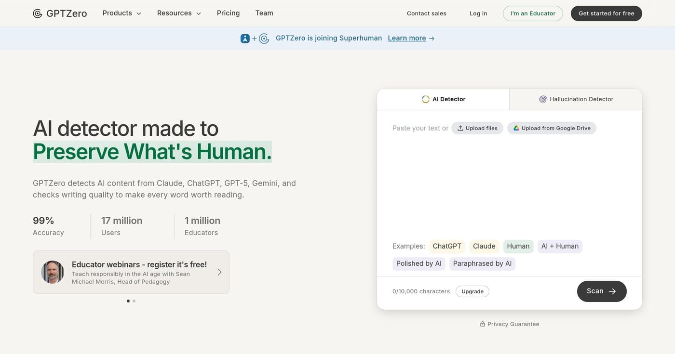Load the Claude example text
The image size is (675, 354).
tap(484, 246)
